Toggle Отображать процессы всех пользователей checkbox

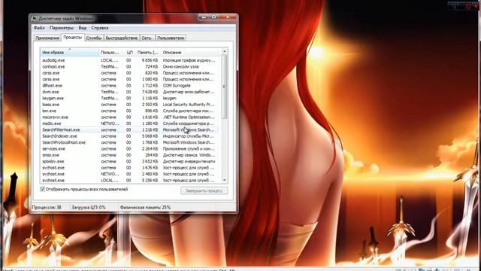pyautogui.click(x=42, y=189)
